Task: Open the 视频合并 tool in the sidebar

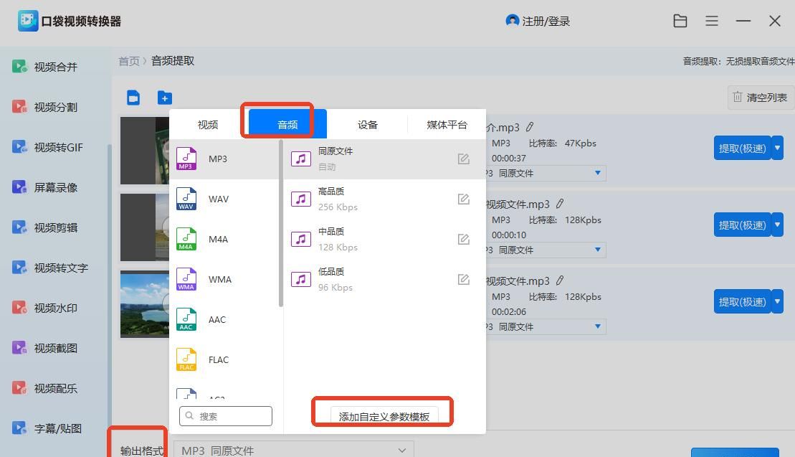Action: click(55, 66)
